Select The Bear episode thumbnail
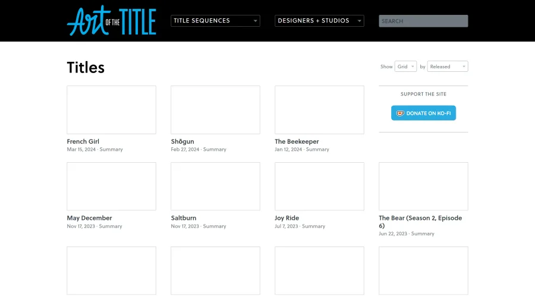The width and height of the screenshot is (535, 297). (x=423, y=186)
